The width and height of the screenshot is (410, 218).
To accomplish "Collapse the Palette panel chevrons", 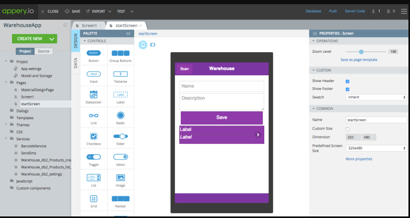I will 128,33.
